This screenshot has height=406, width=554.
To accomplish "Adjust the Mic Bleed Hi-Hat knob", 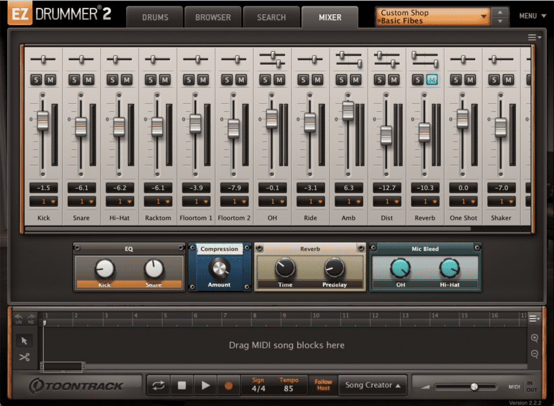I will coord(449,268).
